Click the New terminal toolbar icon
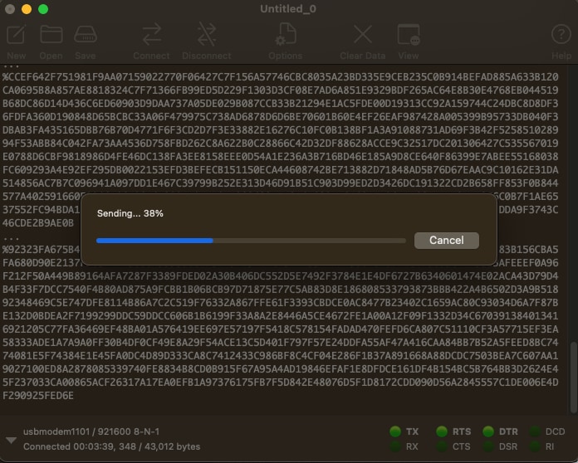 [x=17, y=36]
